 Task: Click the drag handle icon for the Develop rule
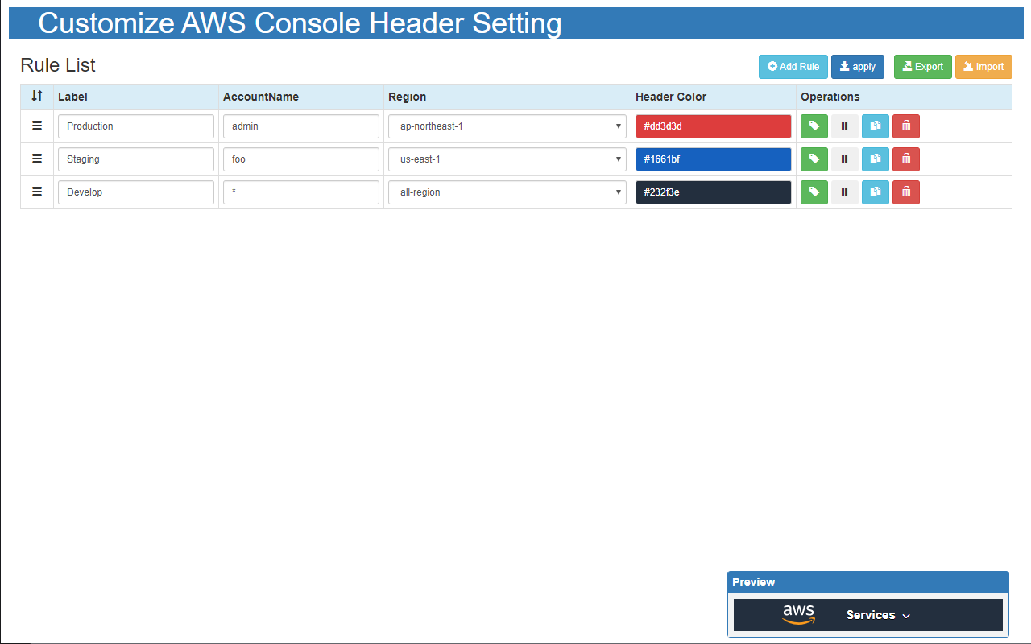(36, 192)
